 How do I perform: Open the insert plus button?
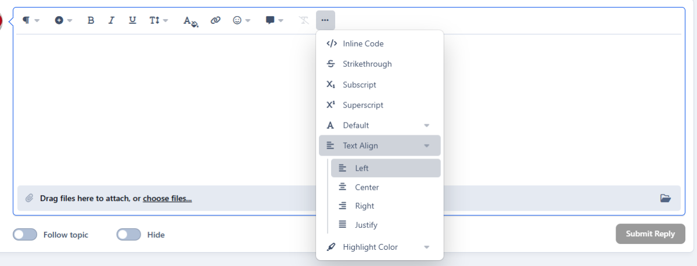pyautogui.click(x=63, y=20)
